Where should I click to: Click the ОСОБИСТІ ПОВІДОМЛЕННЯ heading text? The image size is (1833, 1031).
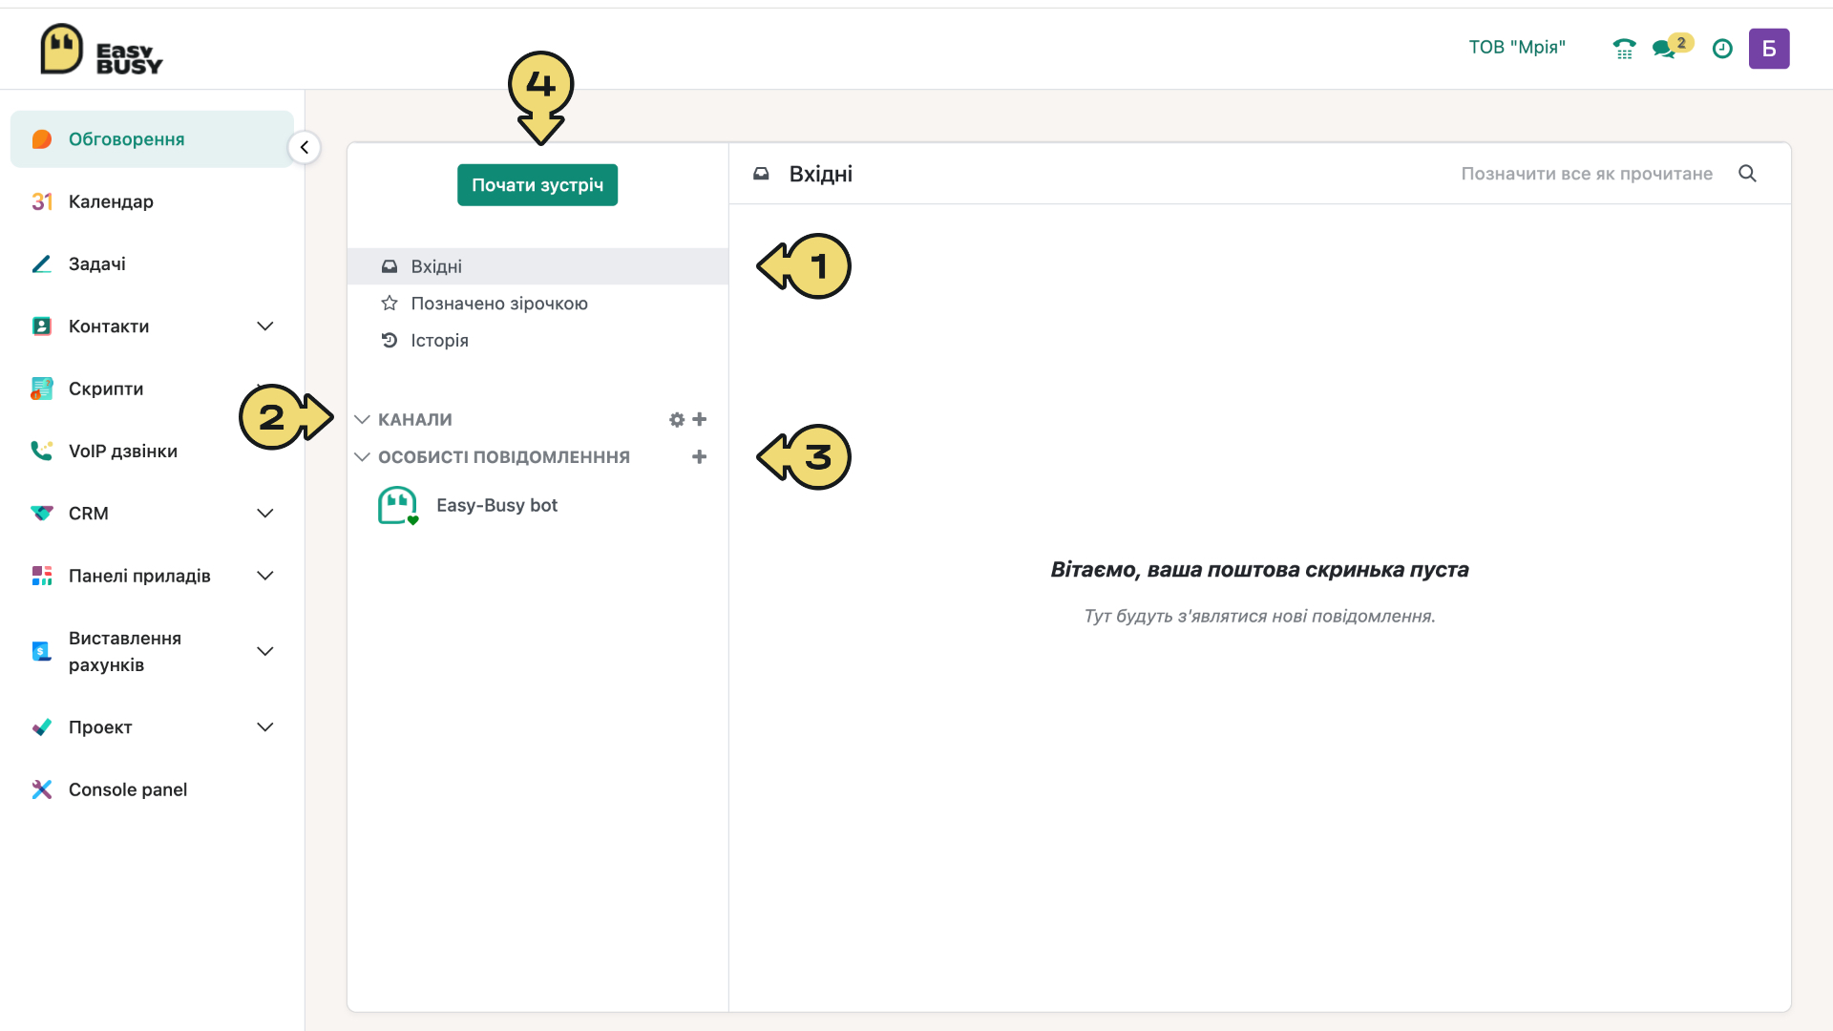point(504,457)
